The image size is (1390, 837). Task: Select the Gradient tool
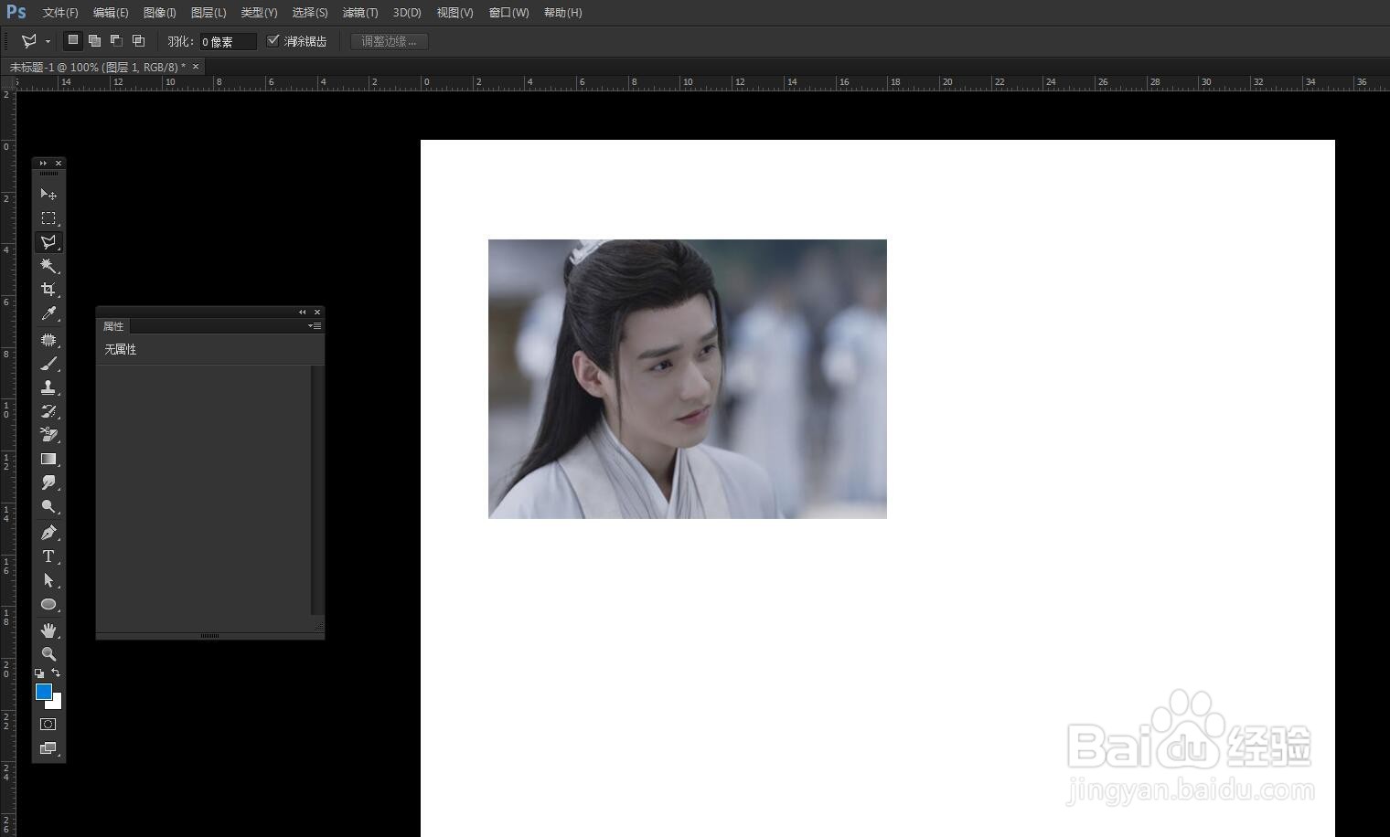coord(48,459)
